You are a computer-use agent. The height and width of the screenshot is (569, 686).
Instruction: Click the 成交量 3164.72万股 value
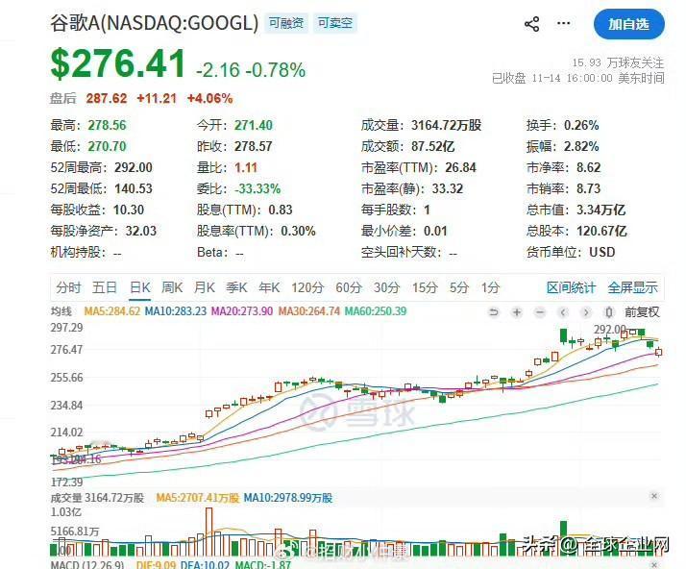tap(446, 125)
